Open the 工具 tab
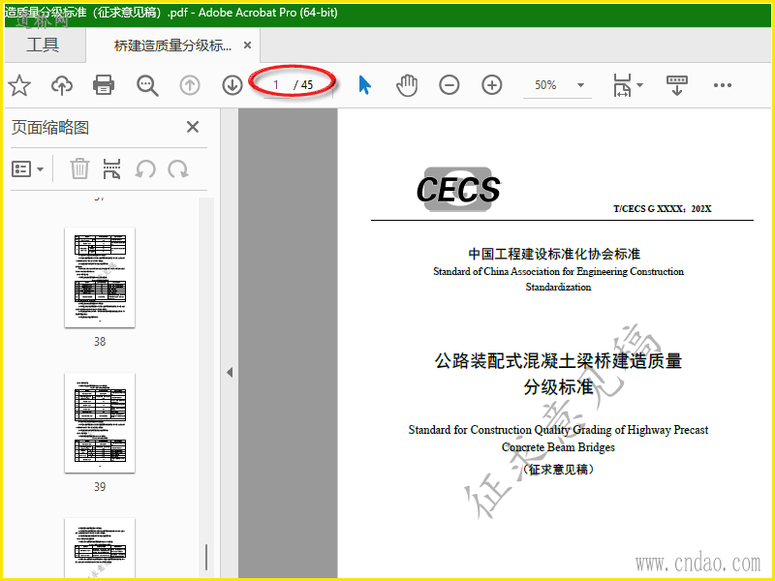This screenshot has width=775, height=581. click(43, 45)
